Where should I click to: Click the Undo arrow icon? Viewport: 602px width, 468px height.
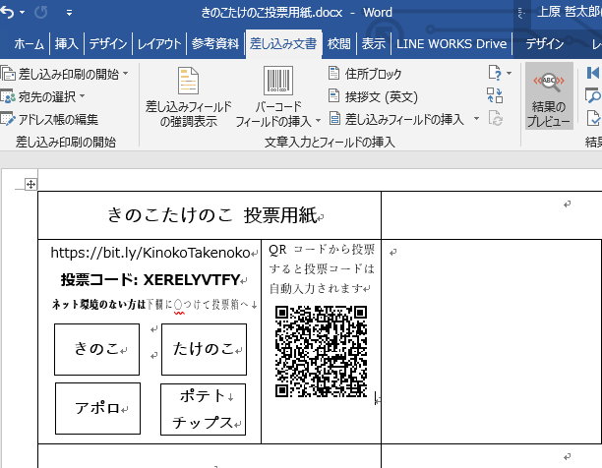7,12
